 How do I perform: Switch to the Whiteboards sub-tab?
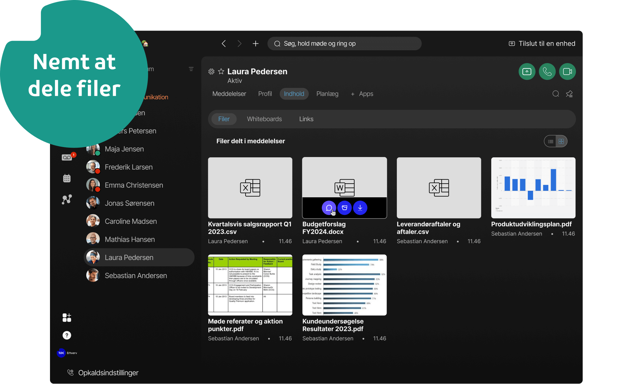(x=264, y=119)
